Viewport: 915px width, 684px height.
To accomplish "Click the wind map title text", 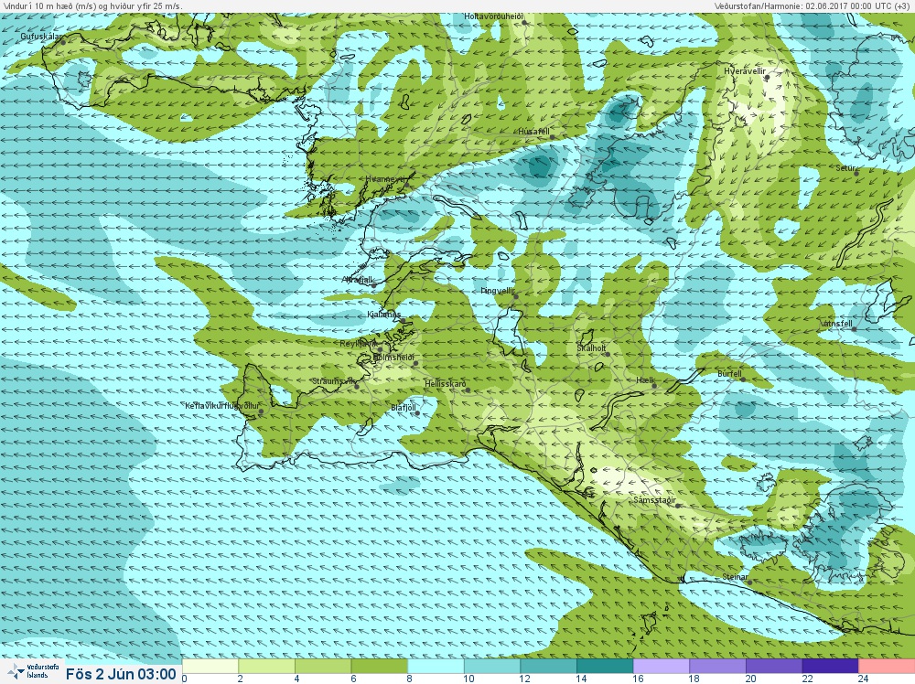I will click(x=92, y=5).
